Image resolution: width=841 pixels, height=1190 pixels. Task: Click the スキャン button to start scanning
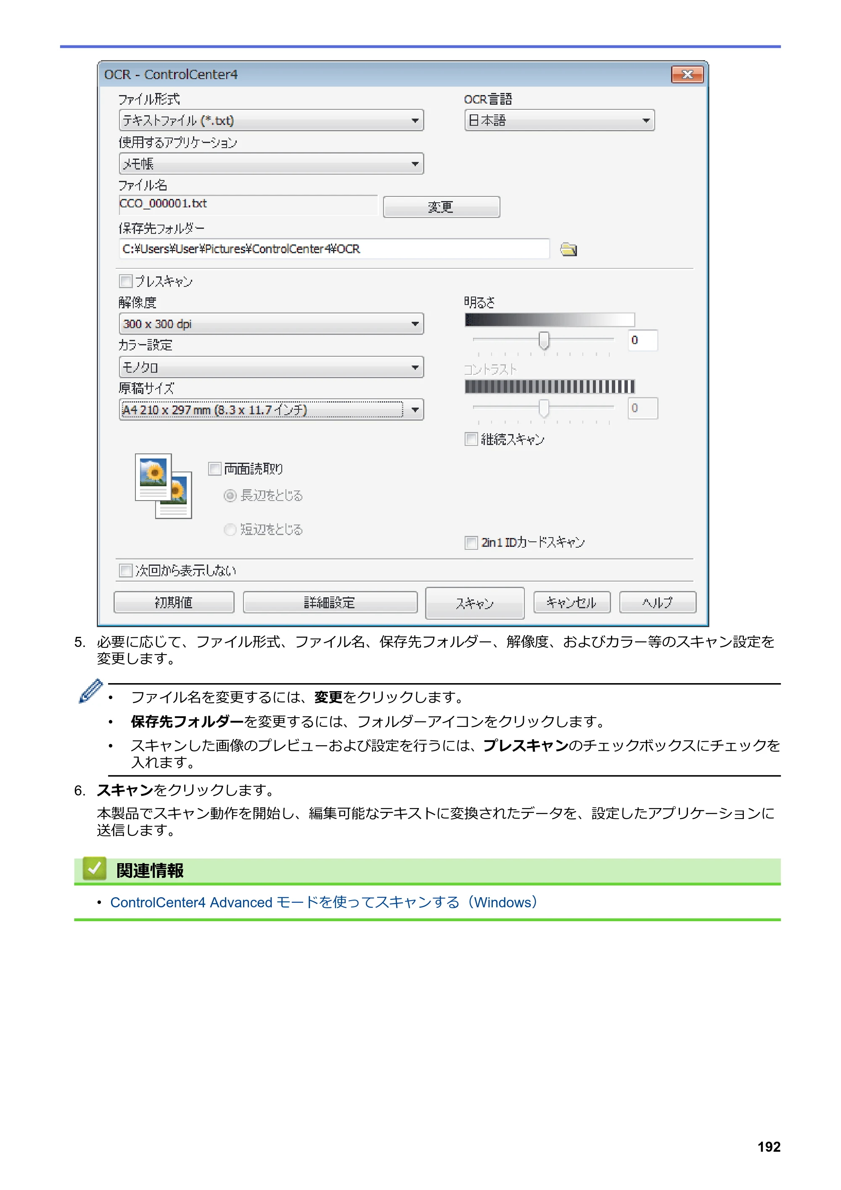point(475,603)
